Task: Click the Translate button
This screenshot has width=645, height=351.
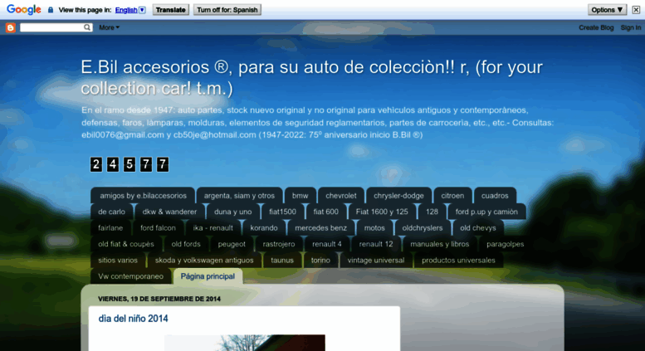Action: point(171,10)
